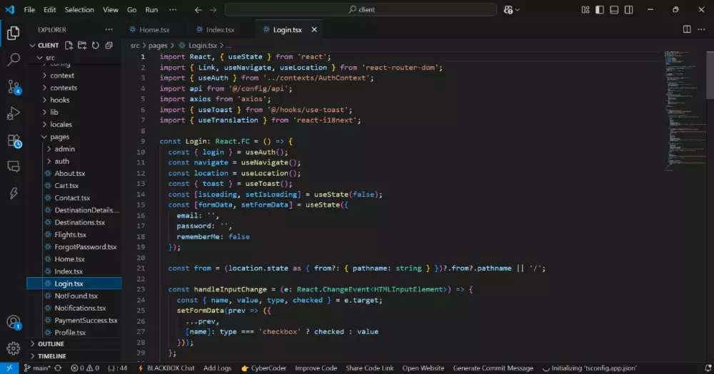Refresh the Explorer file tree
This screenshot has width=714, height=374.
(x=95, y=46)
